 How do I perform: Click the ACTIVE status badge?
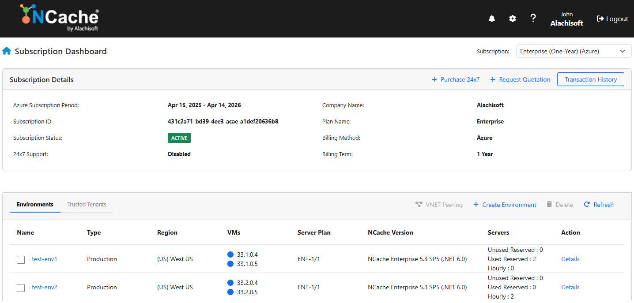179,138
